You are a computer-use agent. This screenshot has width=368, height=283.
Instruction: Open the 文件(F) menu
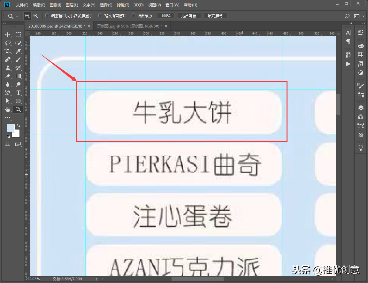pos(22,5)
